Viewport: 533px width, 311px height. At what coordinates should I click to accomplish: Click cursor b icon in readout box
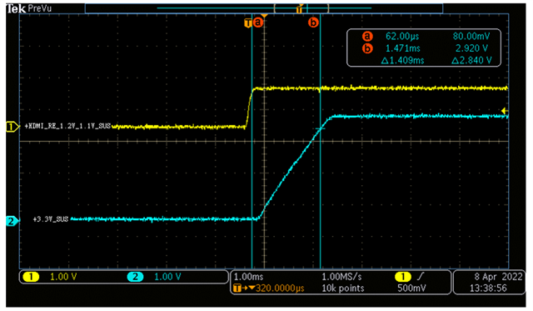367,48
